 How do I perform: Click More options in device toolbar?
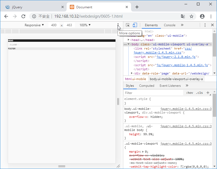tap(118, 25)
